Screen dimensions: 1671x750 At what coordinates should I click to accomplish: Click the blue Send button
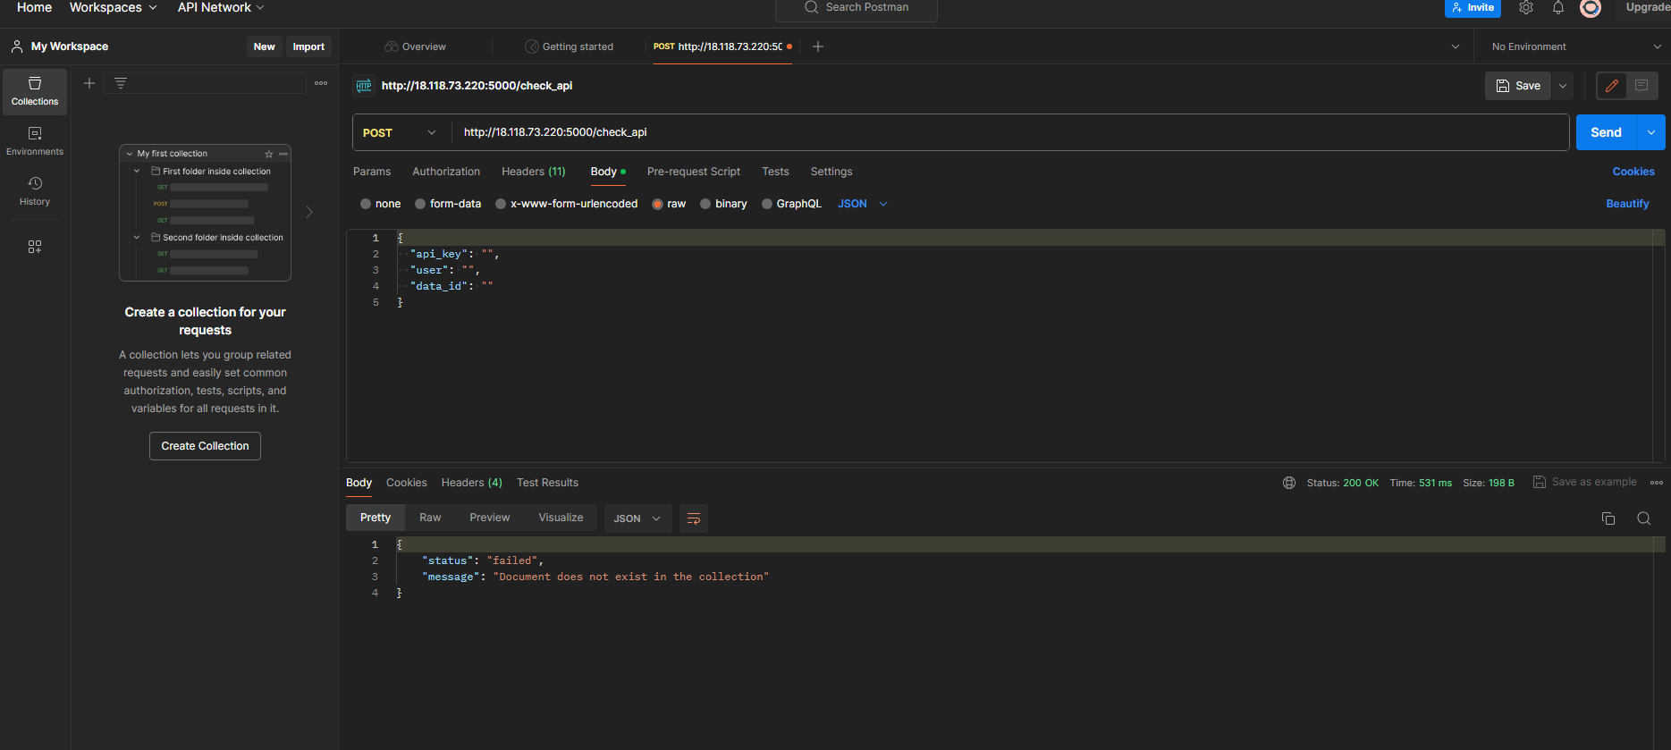point(1606,132)
